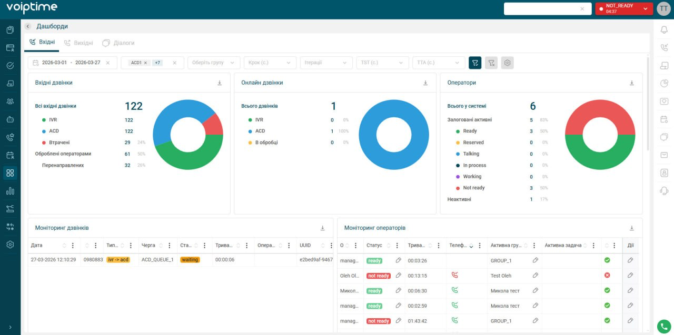Click the TT user avatar
The image size is (674, 335).
(663, 9)
